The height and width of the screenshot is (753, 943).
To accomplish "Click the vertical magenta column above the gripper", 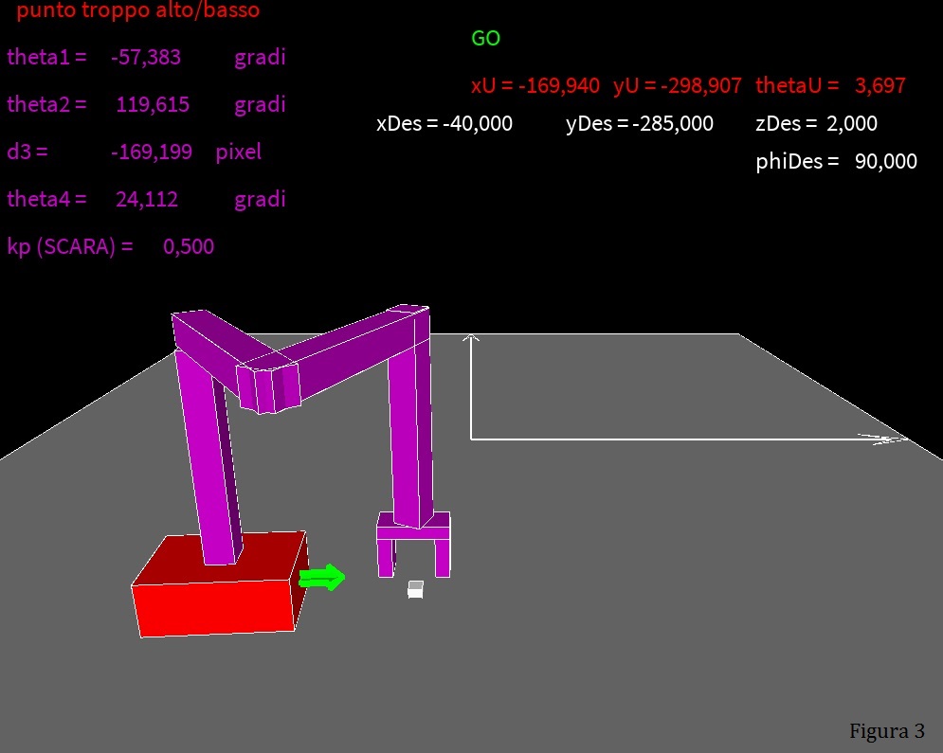I will pyautogui.click(x=409, y=426).
